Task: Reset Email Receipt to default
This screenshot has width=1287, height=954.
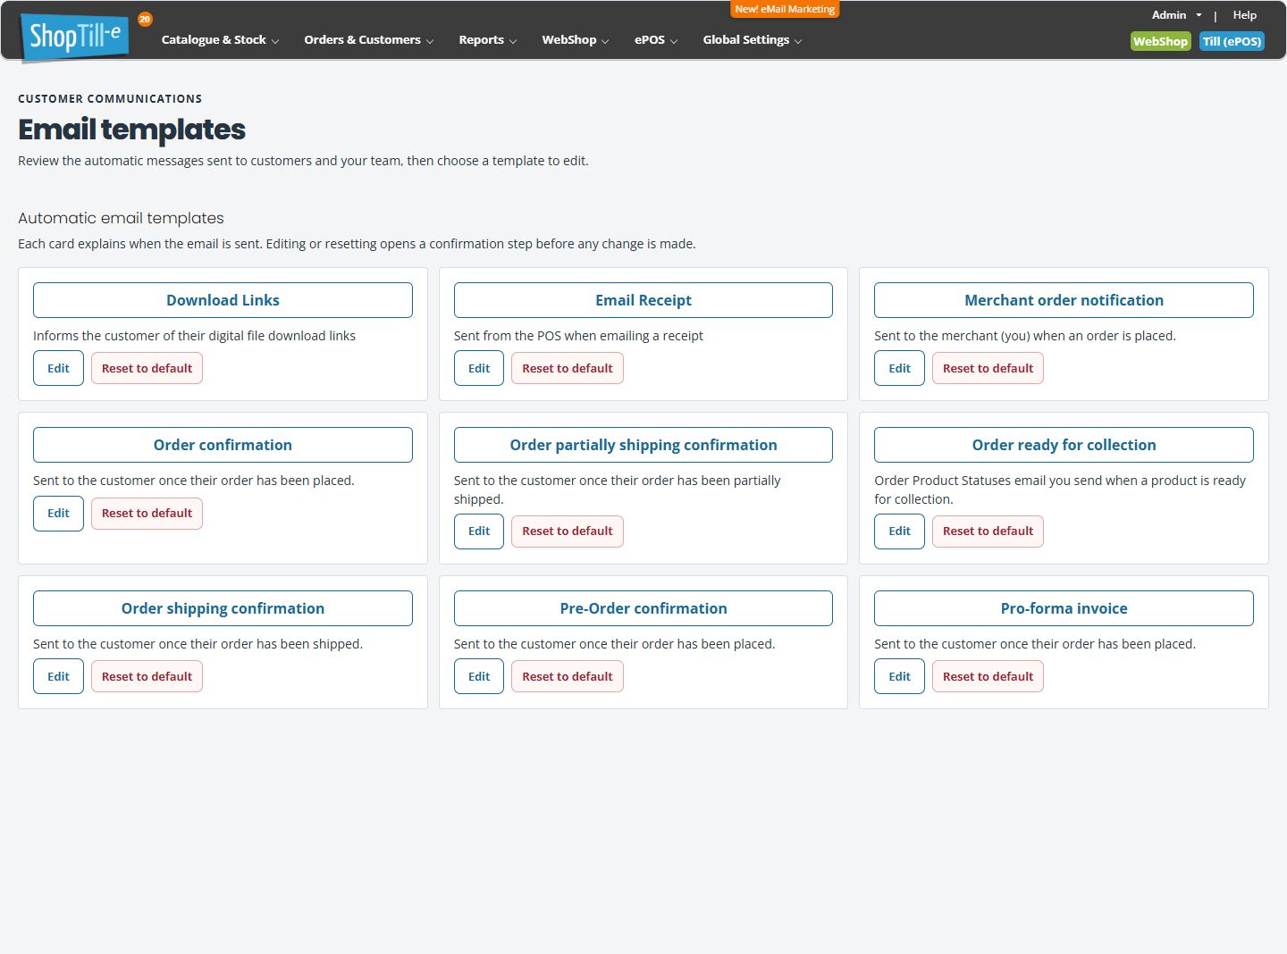Action: click(x=568, y=368)
